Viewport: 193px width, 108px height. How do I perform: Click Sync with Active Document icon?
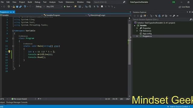[x=156, y=16]
